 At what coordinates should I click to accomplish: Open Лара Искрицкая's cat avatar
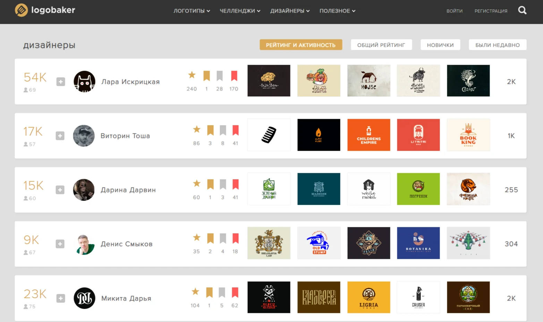[x=84, y=82]
